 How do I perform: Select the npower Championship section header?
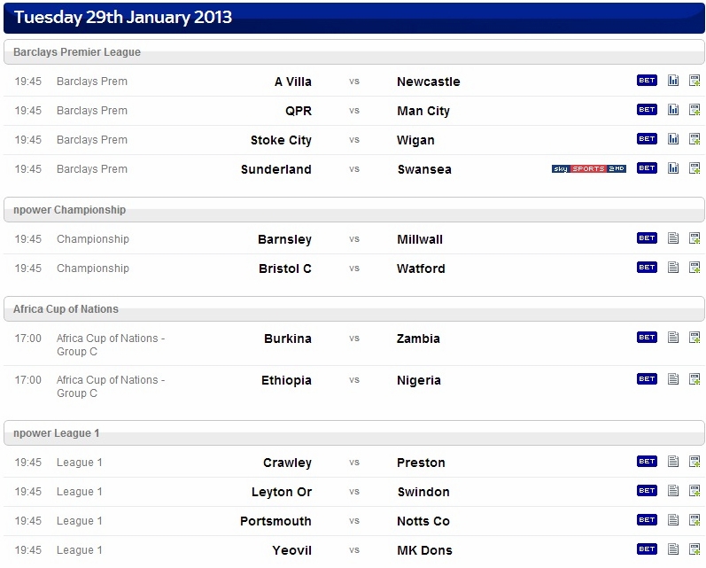[354, 209]
